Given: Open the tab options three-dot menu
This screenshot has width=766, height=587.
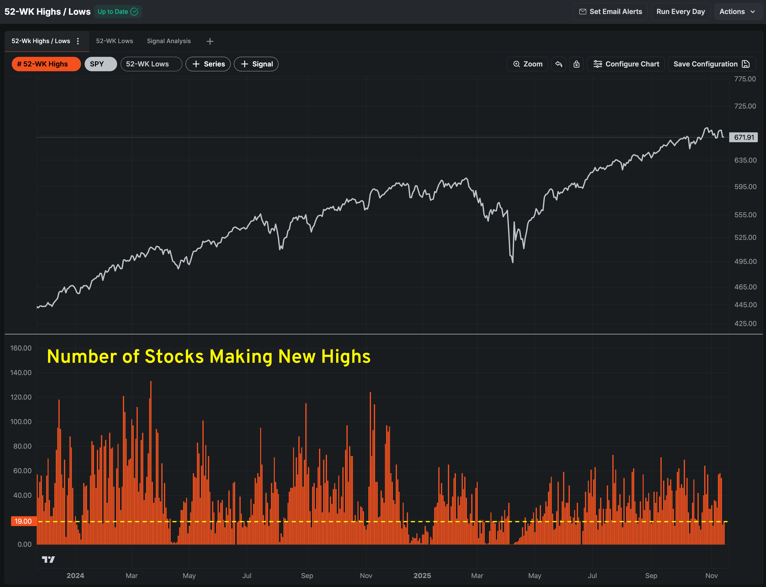Looking at the screenshot, I should (78, 41).
